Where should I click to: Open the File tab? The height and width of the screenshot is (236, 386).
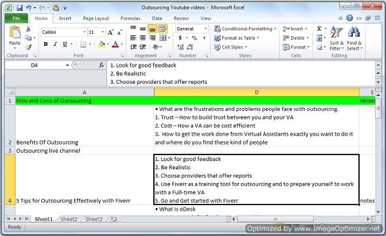(16, 18)
